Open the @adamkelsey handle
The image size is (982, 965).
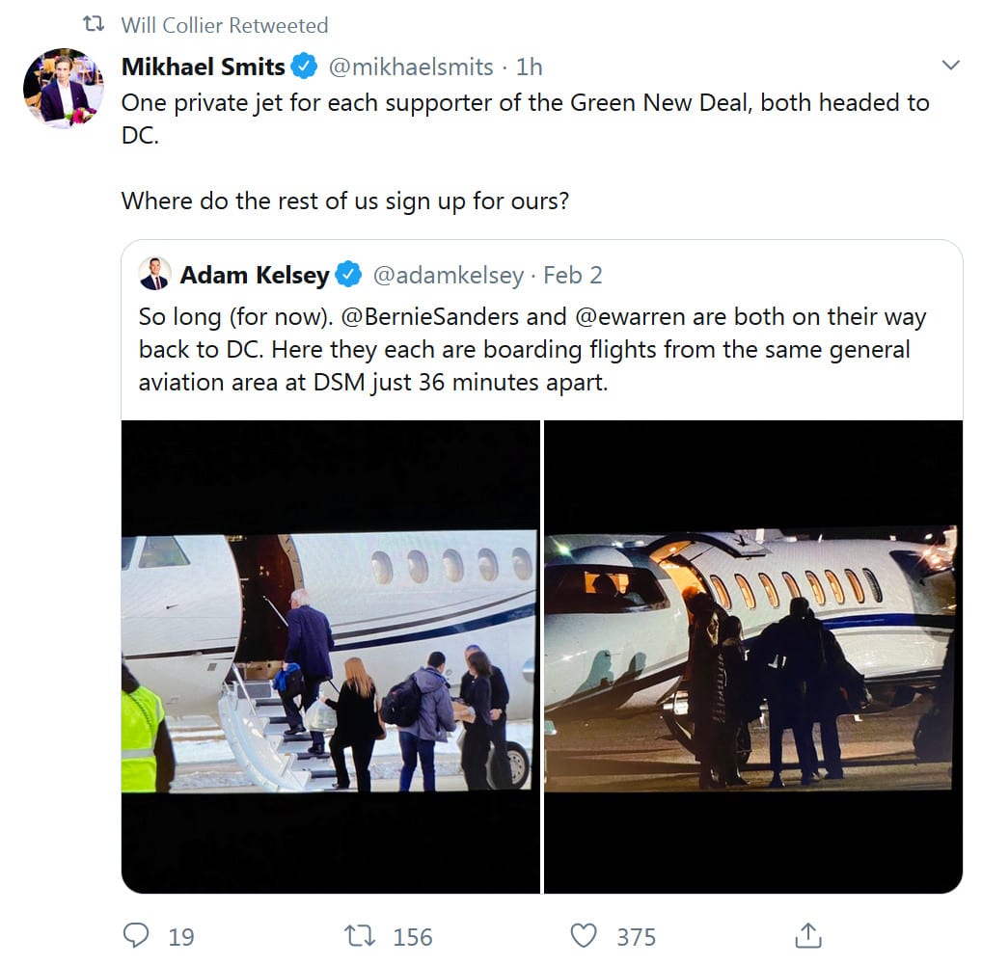coord(449,275)
